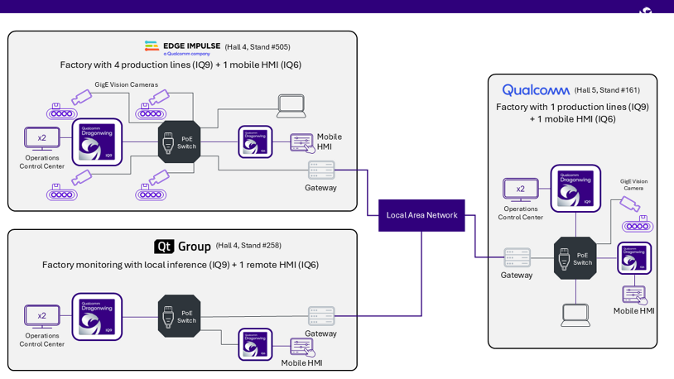Click small Dragonwing IQ6 chip in Qualcomm panel

click(634, 258)
